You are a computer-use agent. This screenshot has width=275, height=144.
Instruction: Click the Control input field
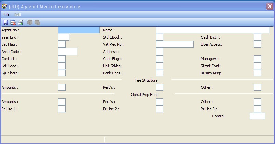click(257, 116)
